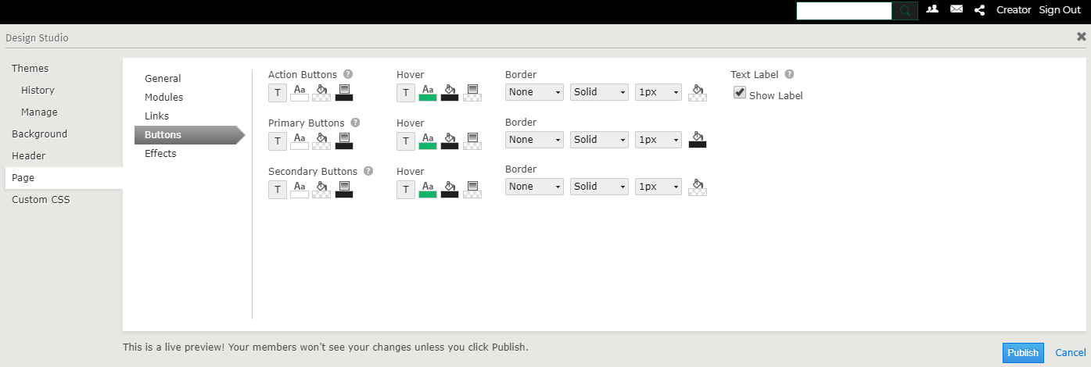
Task: Change green hover text color for Action Buttons
Action: 428,93
